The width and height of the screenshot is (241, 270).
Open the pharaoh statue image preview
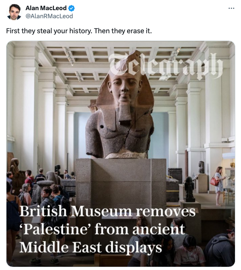(121, 154)
